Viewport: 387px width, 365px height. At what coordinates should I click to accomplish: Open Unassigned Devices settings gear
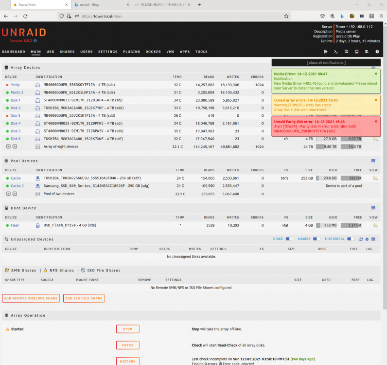[367, 239]
